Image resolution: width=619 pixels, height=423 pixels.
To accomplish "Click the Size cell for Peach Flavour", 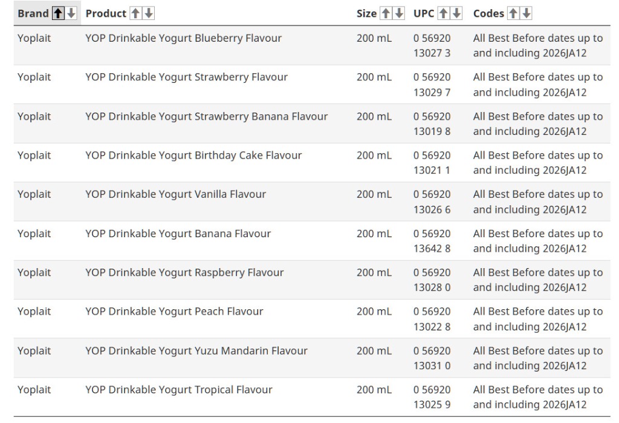I will click(374, 312).
